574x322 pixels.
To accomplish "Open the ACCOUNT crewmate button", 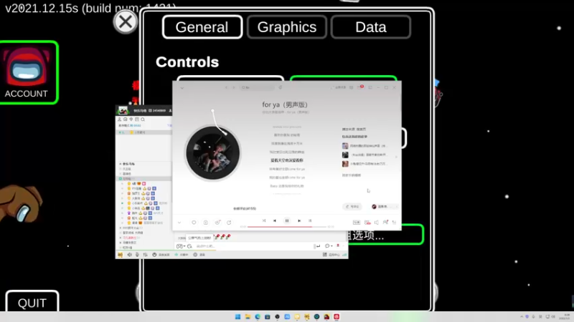I will (28, 72).
